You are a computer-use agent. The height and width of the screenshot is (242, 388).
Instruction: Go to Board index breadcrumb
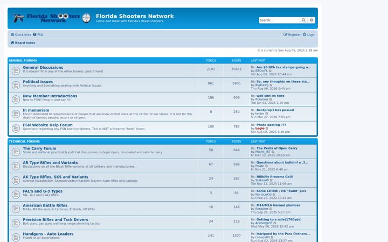[x=23, y=42]
